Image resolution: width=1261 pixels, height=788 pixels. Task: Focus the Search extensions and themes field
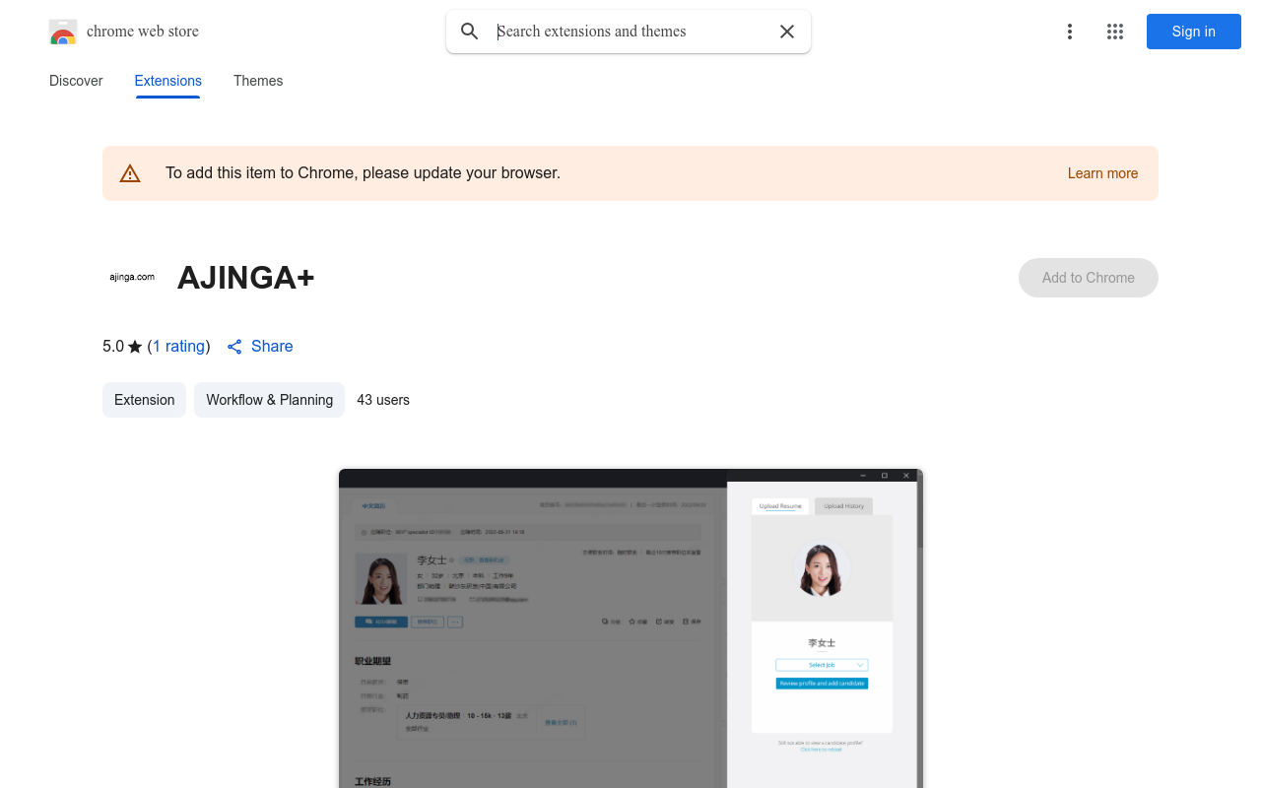(630, 32)
